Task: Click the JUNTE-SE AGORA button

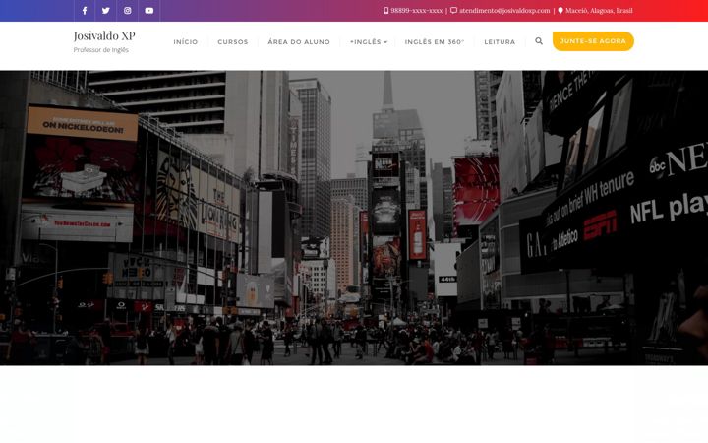Action: pyautogui.click(x=593, y=41)
